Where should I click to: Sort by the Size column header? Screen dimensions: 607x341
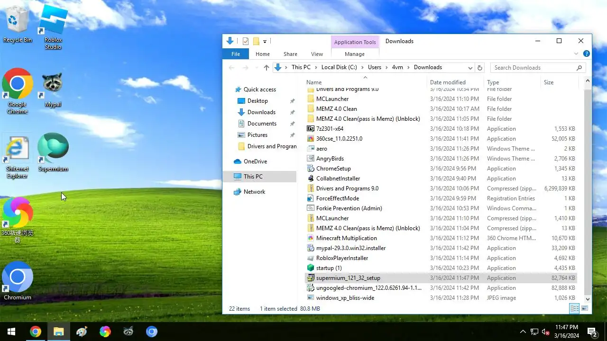[x=560, y=82]
